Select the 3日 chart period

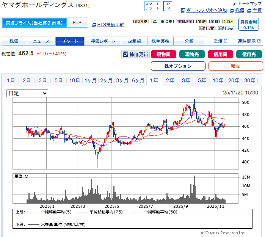(42, 80)
